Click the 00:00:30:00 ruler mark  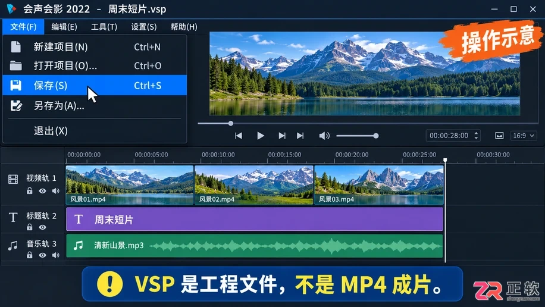[493, 155]
